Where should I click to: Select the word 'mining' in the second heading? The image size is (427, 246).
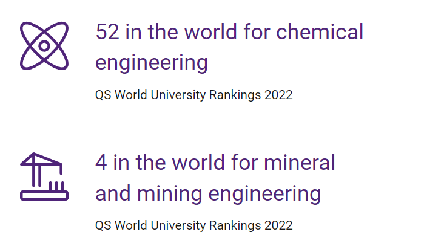[x=170, y=194]
